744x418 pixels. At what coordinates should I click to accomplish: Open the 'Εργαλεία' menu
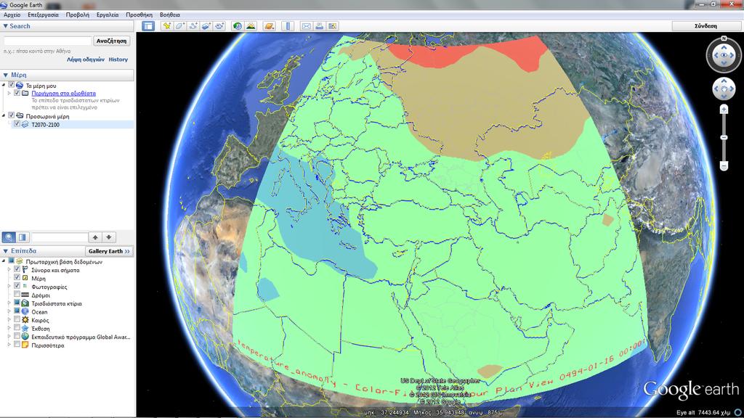point(108,15)
